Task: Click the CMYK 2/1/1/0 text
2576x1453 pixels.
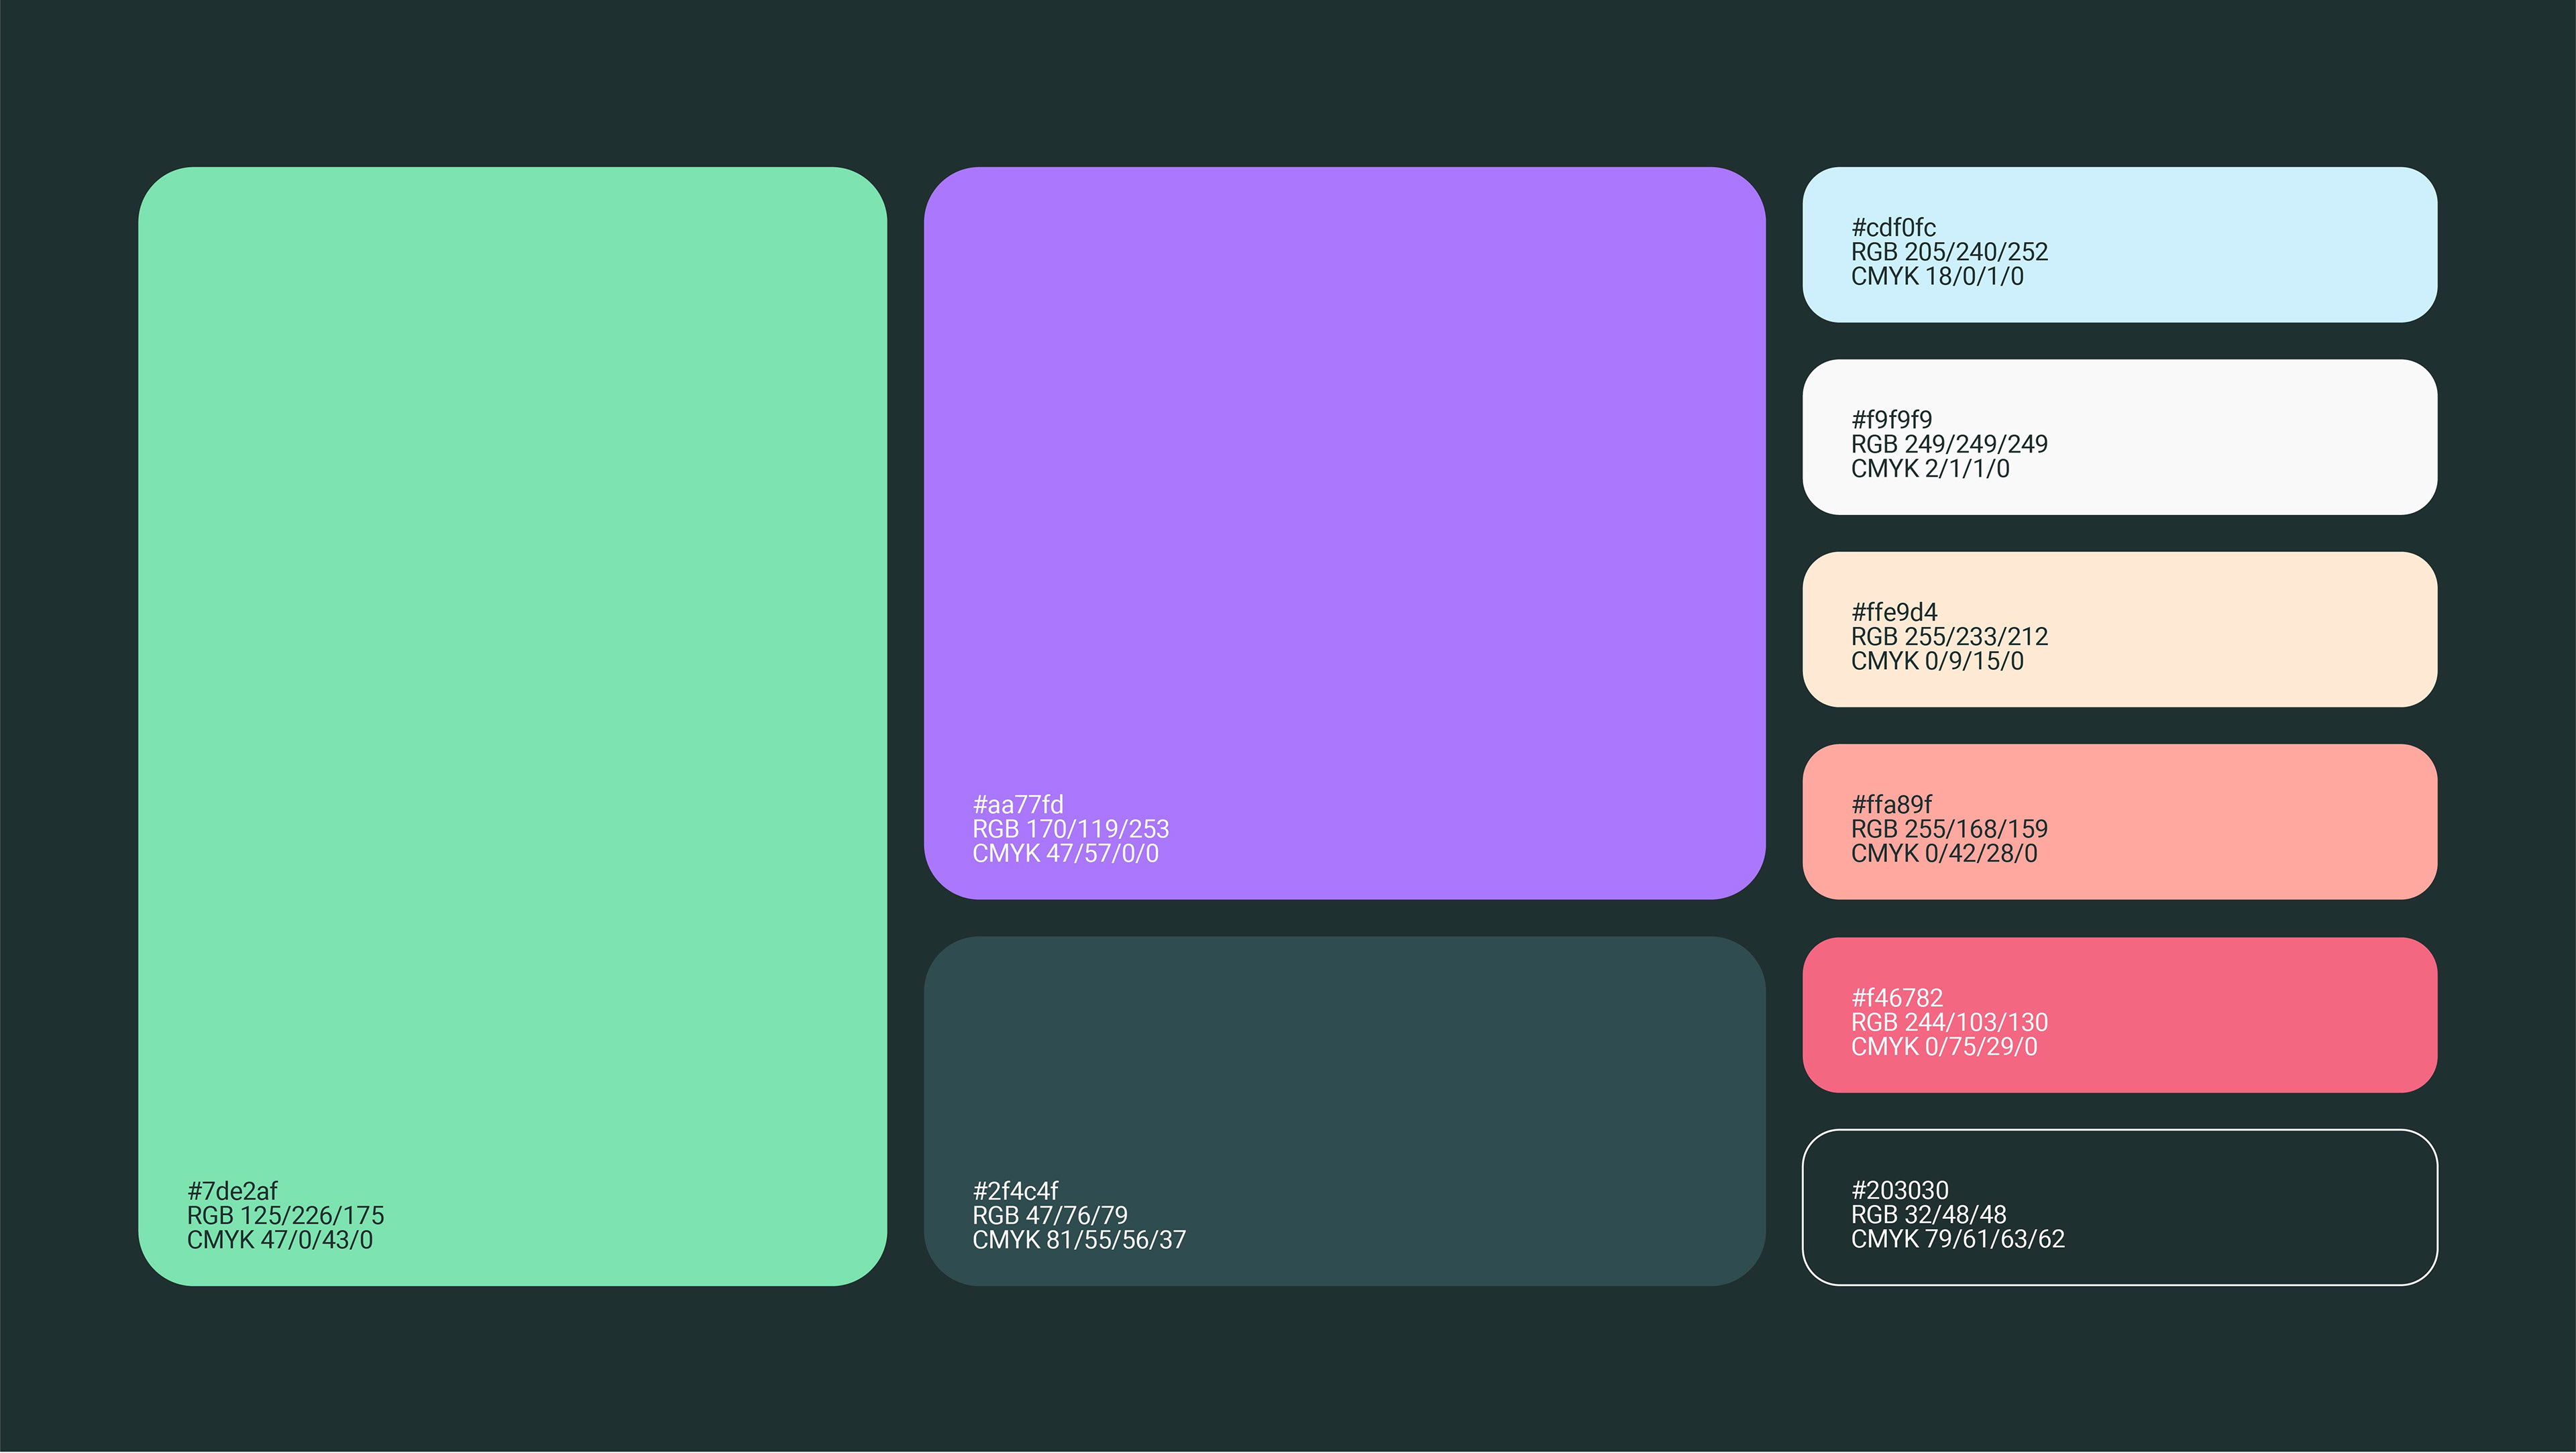Action: pyautogui.click(x=1929, y=469)
